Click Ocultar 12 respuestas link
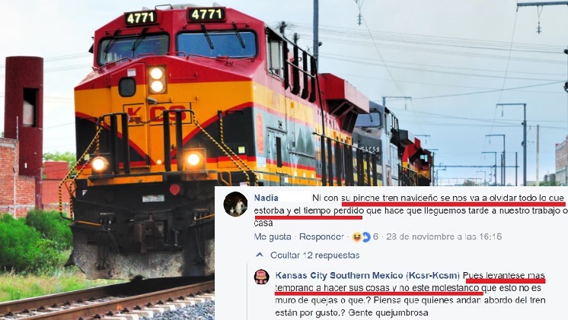 [x=314, y=255]
